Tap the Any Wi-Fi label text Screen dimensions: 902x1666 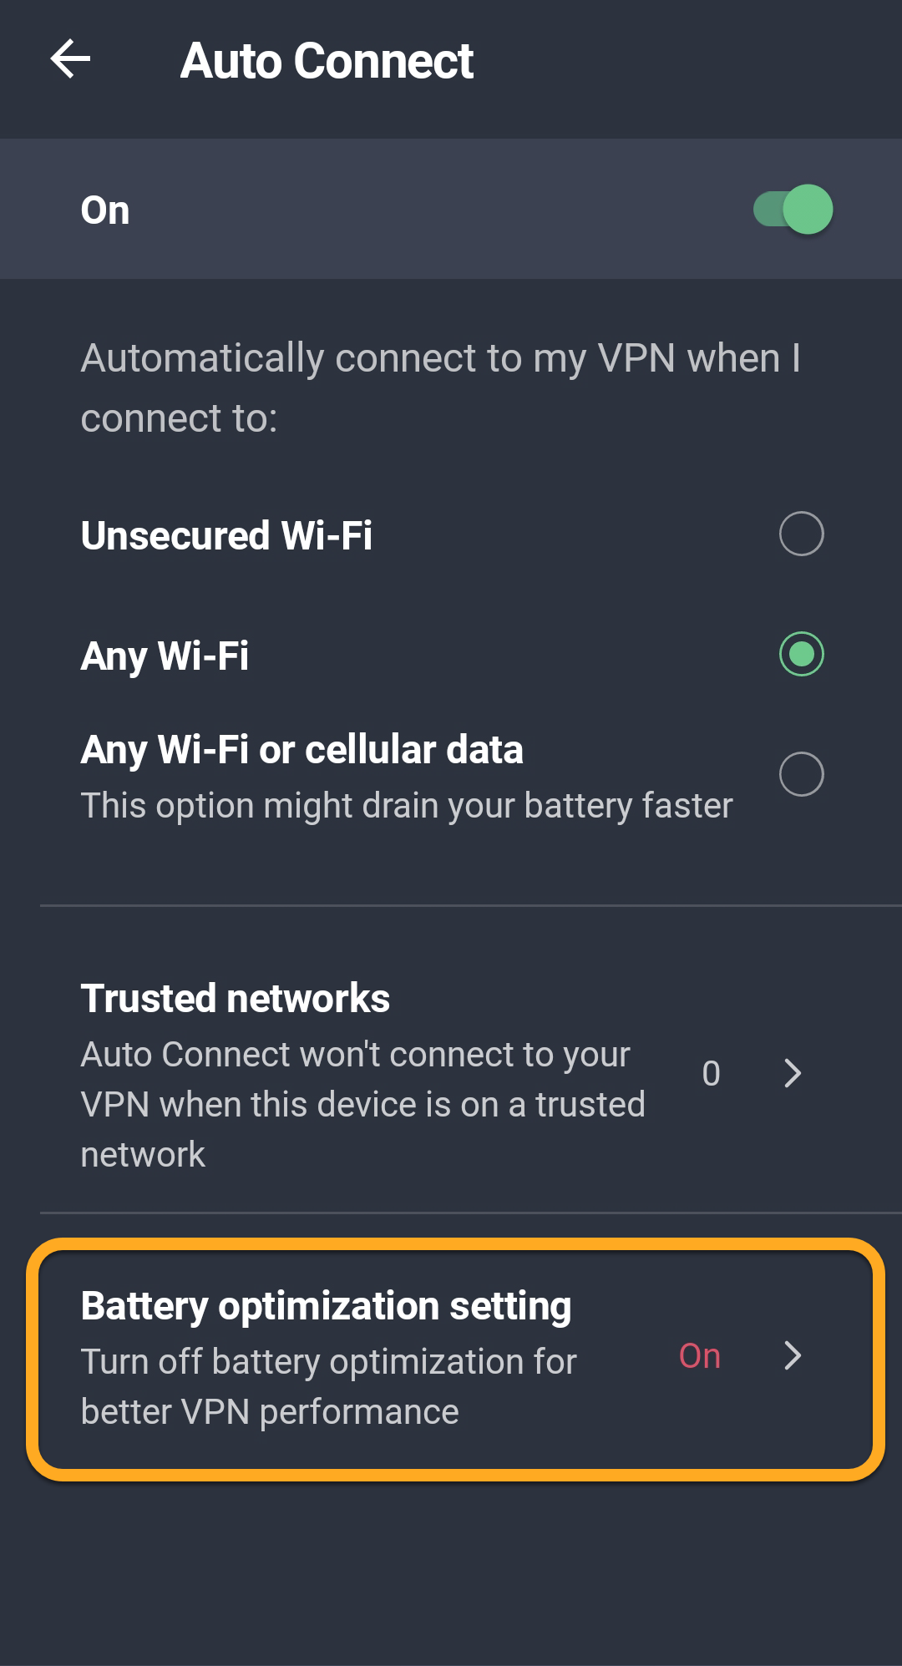[165, 656]
